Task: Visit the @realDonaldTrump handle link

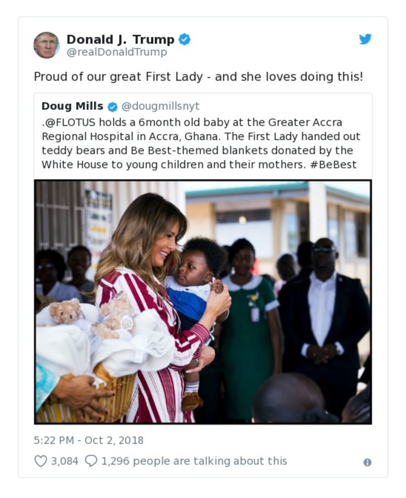Action: point(117,52)
